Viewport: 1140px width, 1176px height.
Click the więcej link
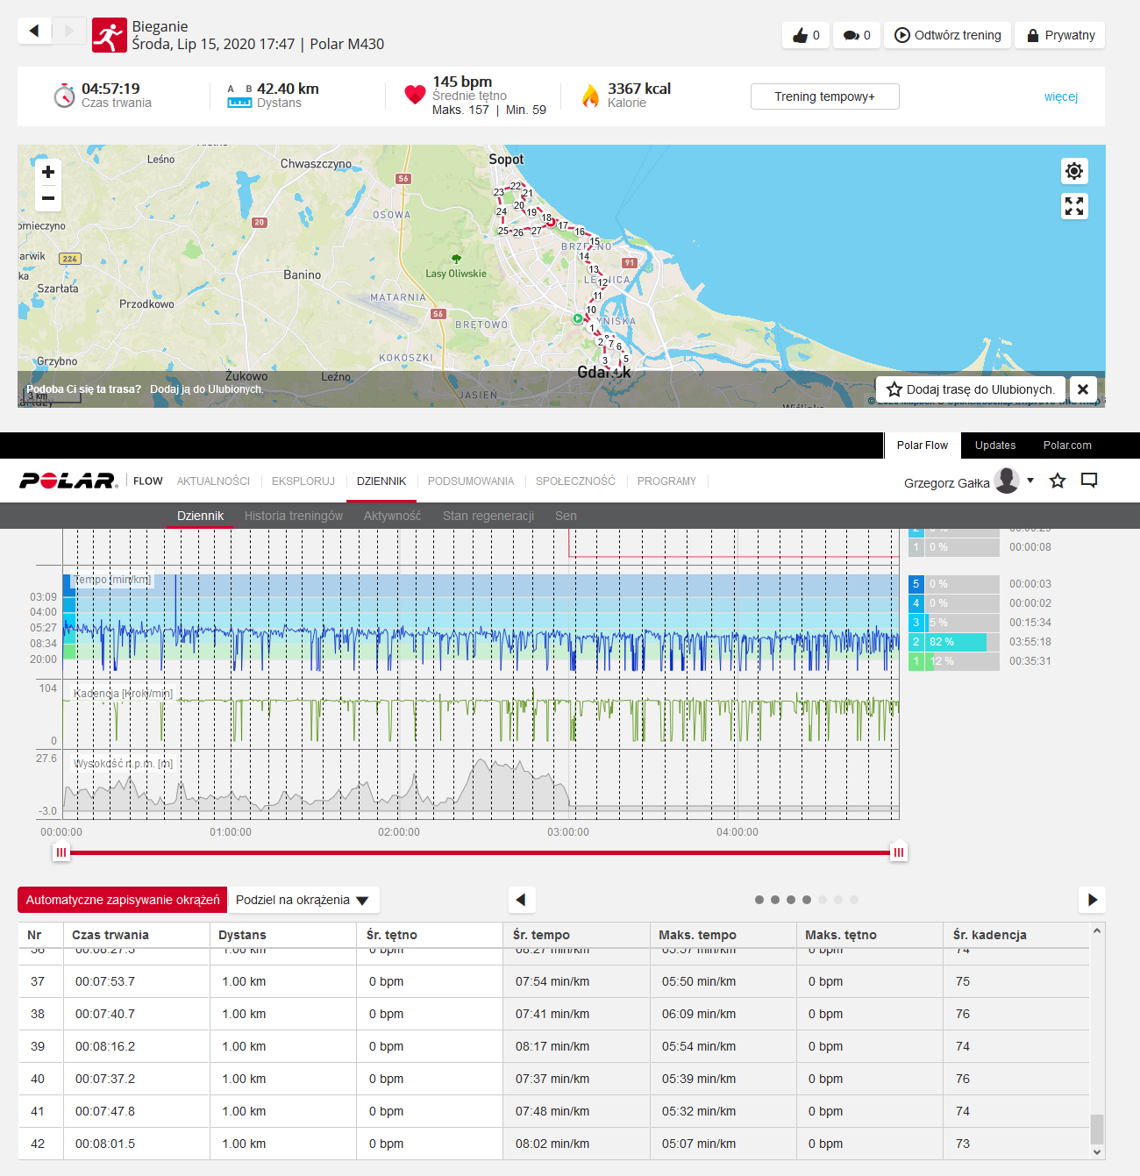point(1060,96)
